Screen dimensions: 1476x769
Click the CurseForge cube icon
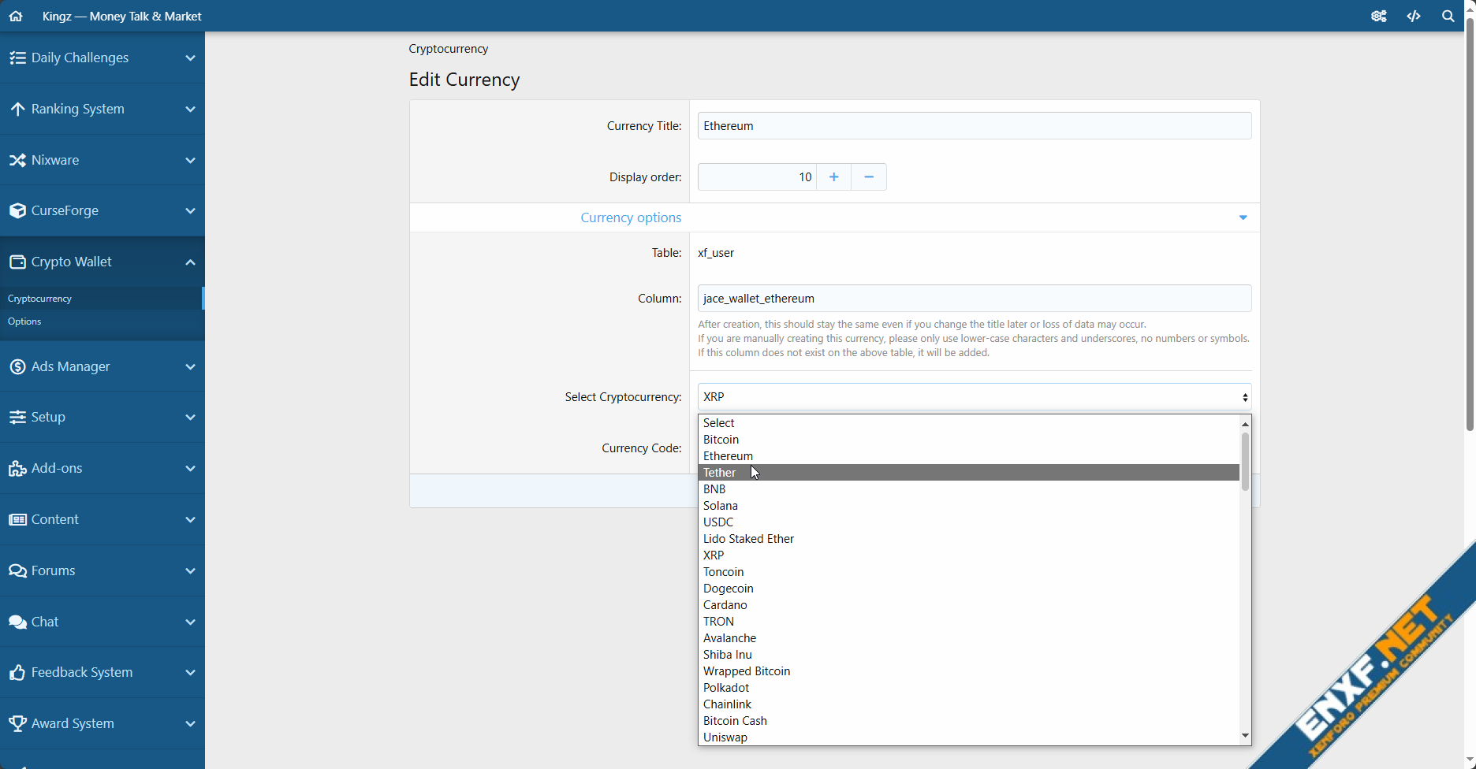pyautogui.click(x=17, y=210)
